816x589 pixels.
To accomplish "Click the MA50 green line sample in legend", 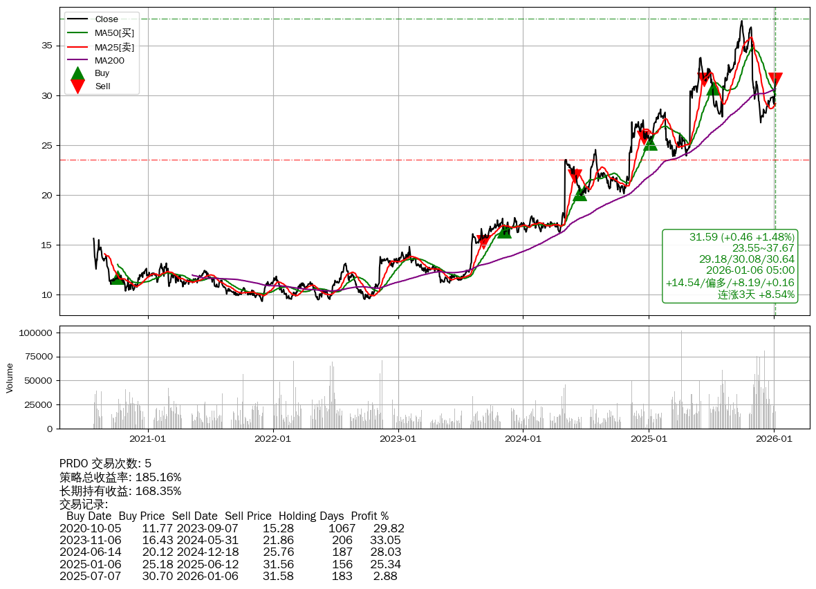I will (78, 32).
